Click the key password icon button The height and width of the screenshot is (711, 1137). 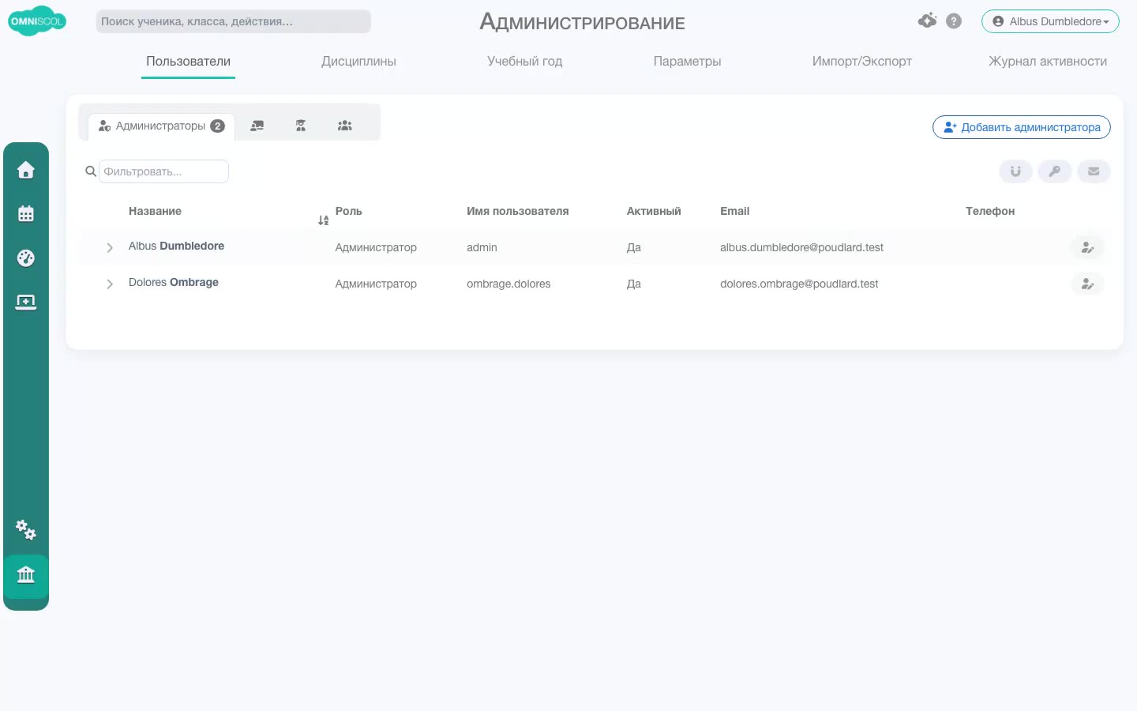coord(1055,171)
